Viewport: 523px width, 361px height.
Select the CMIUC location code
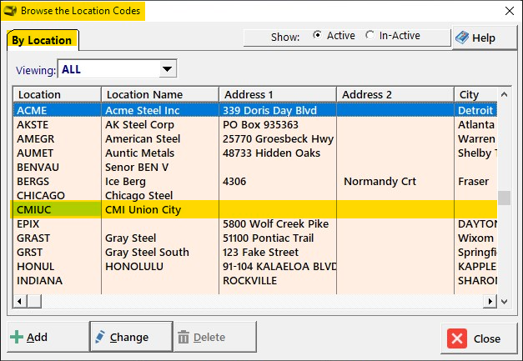pos(34,209)
